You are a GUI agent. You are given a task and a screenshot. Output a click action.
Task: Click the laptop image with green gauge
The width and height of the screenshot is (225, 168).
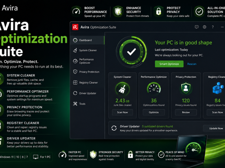[x=191, y=151]
